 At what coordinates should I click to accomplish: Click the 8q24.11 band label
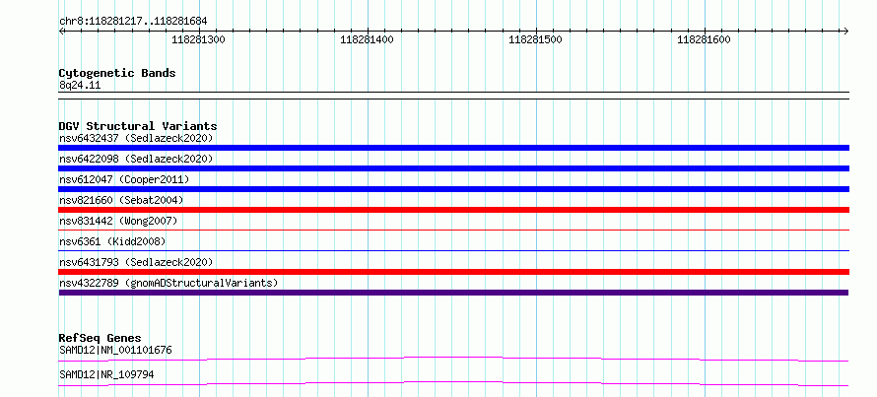(x=80, y=86)
